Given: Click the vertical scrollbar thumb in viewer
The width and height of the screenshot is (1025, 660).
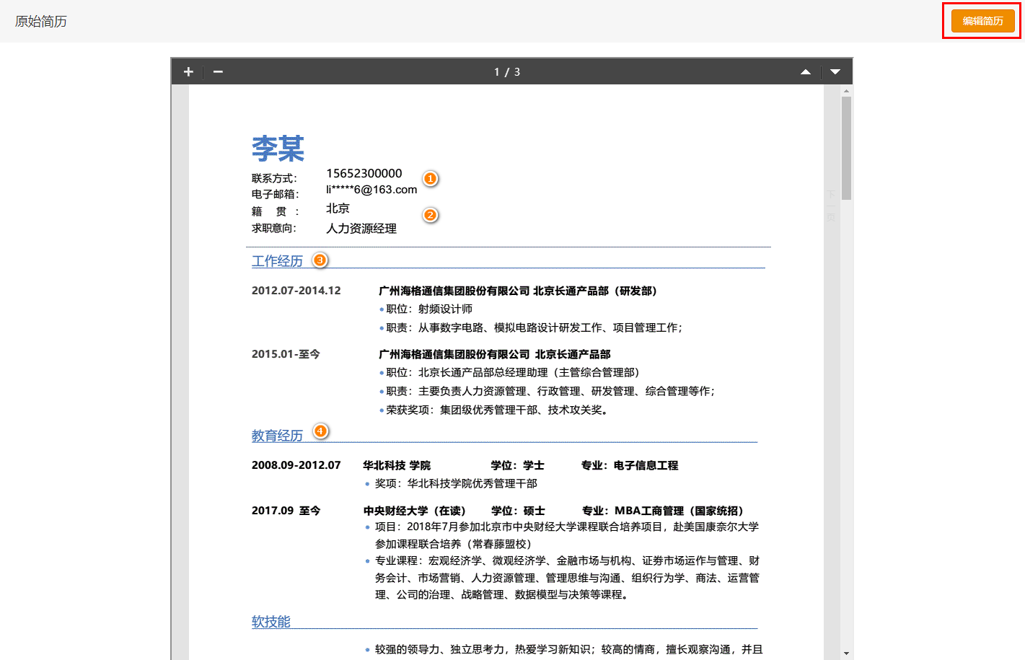Looking at the screenshot, I should pos(846,148).
